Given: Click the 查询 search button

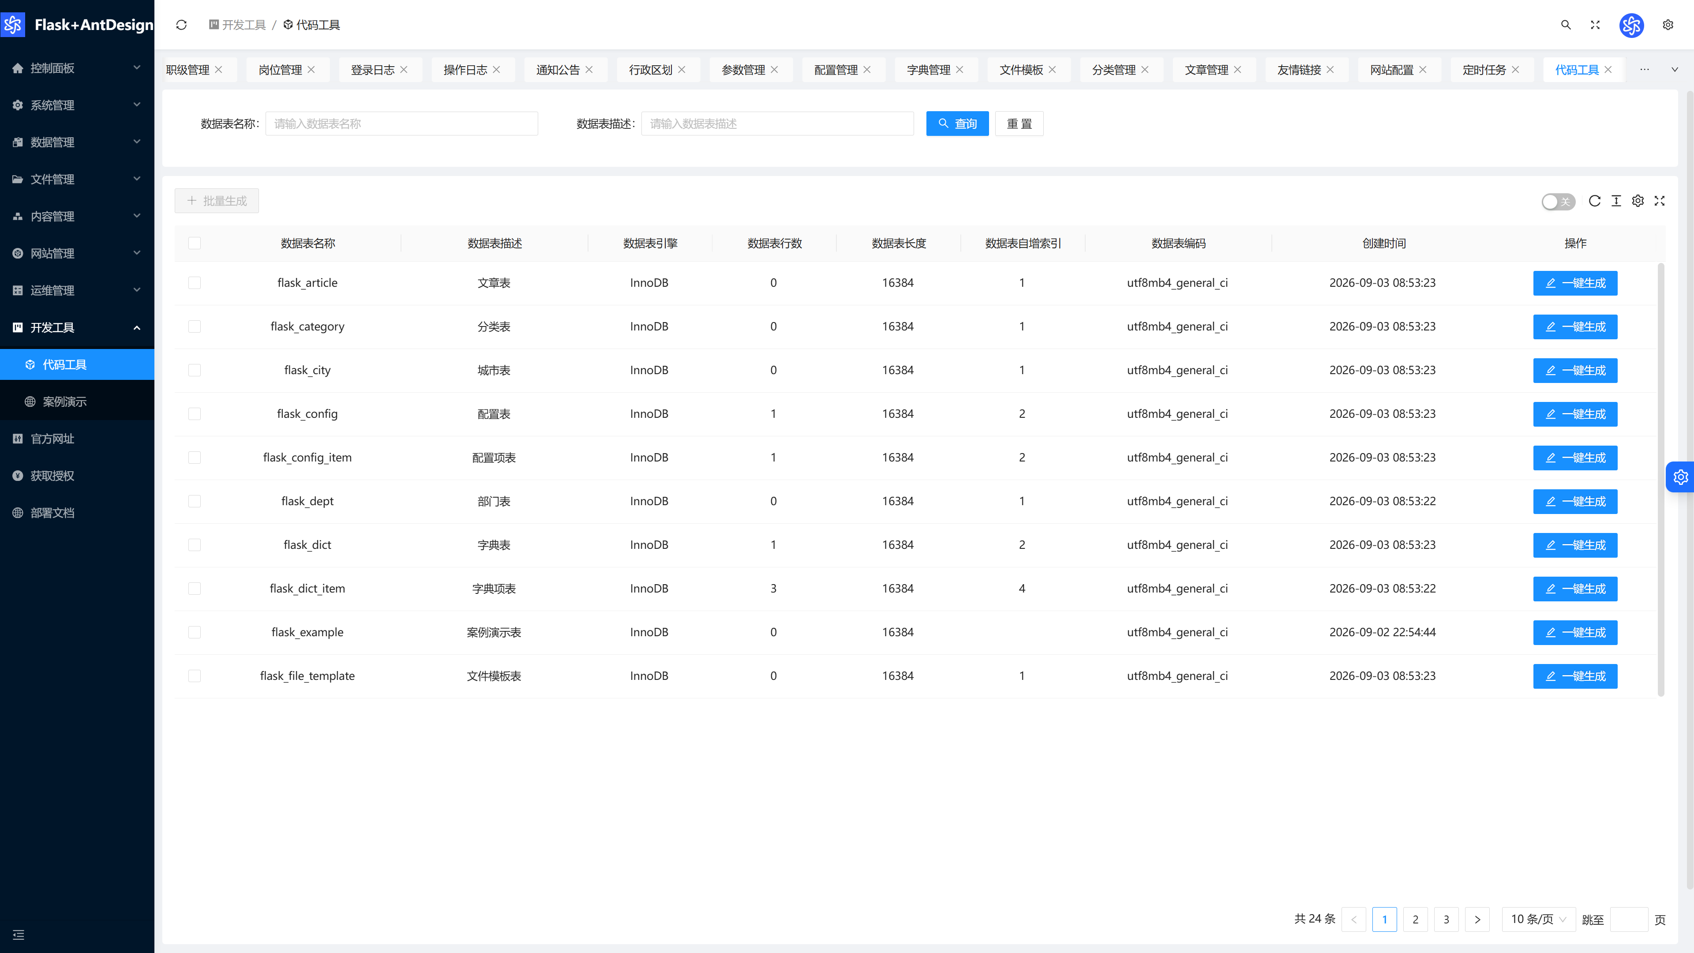Looking at the screenshot, I should click(957, 124).
